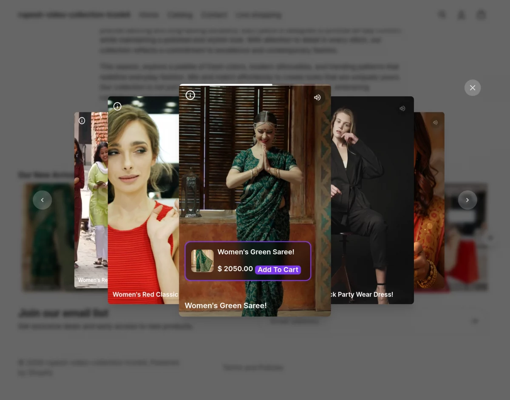Screen dimensions: 510x400
Task: Click the product name in the purple card
Action: 256,252
